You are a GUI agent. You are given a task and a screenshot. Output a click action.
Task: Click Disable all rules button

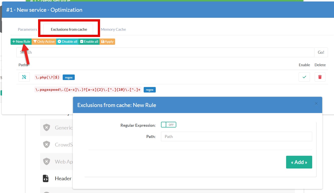point(67,41)
